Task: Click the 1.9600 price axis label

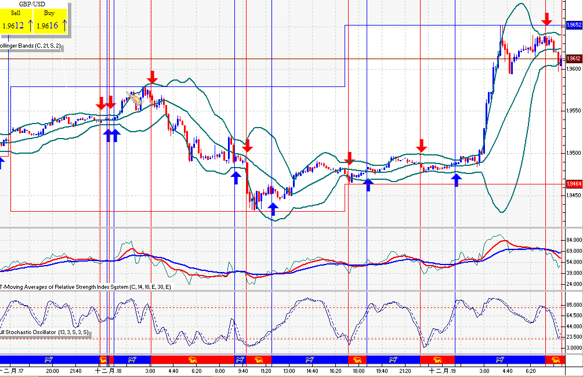Action: coord(574,69)
